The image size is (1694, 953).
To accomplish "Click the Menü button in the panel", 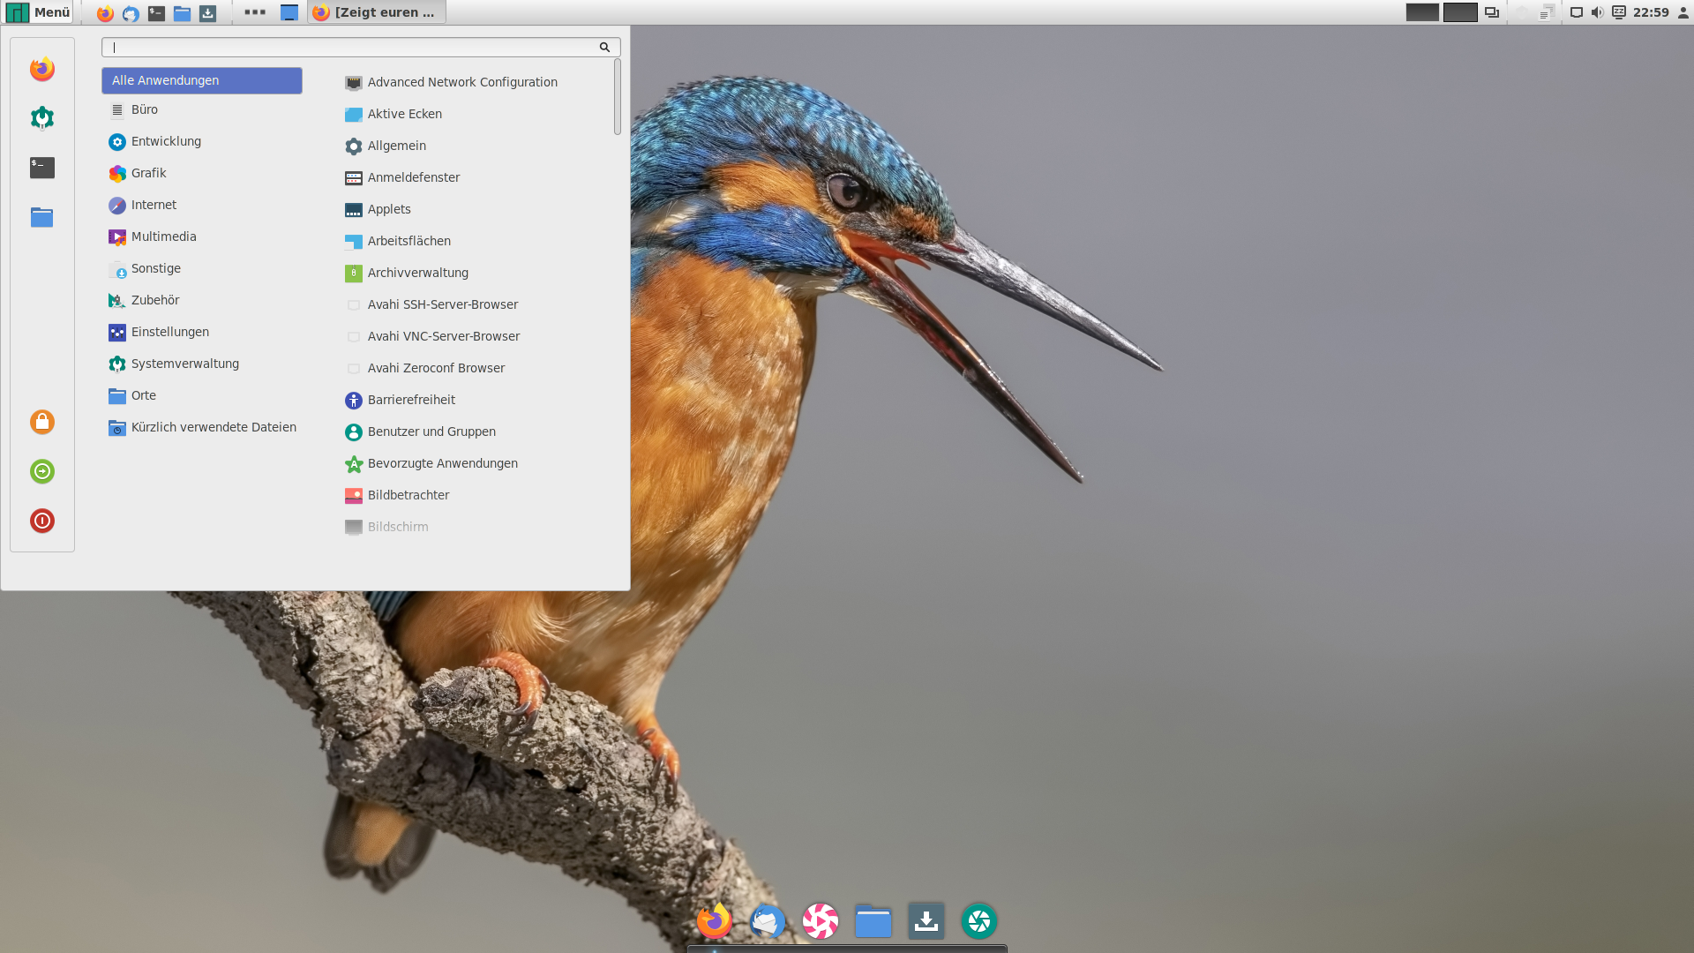I will click(39, 12).
